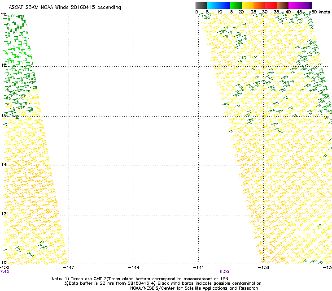Click the yellow 20-25 knots legend segment
The image size is (332, 291).
point(248,5)
